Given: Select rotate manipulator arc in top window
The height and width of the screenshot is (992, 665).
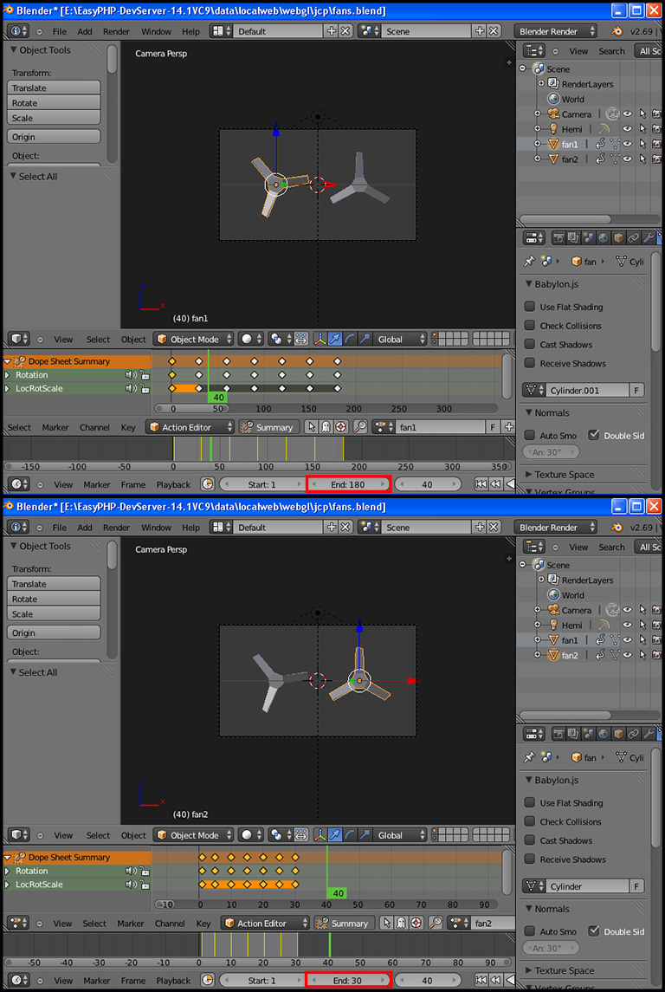Looking at the screenshot, I should 350,339.
